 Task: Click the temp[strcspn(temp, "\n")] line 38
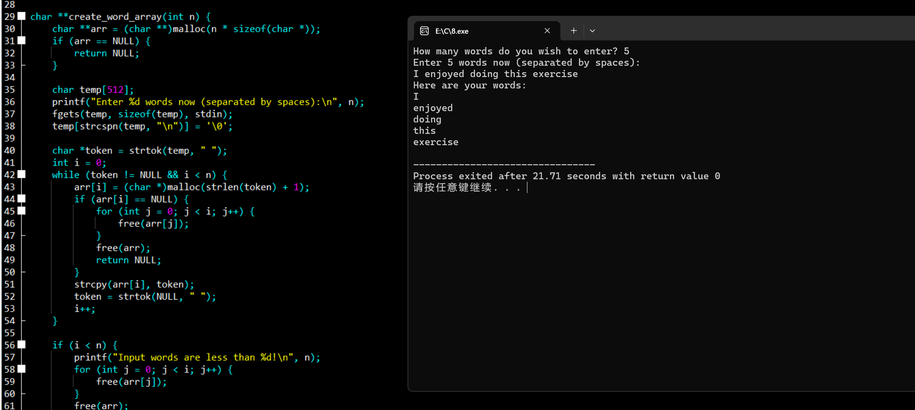[x=142, y=126]
